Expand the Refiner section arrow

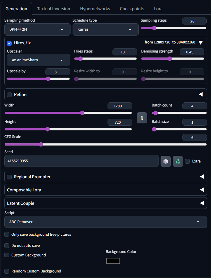201,95
